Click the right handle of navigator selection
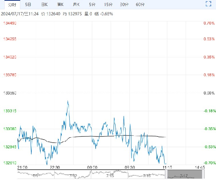The image size is (216, 180). click(x=203, y=174)
